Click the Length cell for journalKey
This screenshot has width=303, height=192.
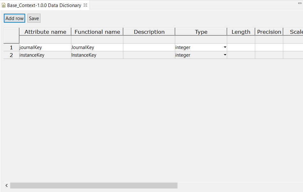coord(241,47)
